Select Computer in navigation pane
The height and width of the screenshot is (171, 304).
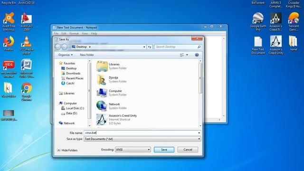(x=68, y=104)
